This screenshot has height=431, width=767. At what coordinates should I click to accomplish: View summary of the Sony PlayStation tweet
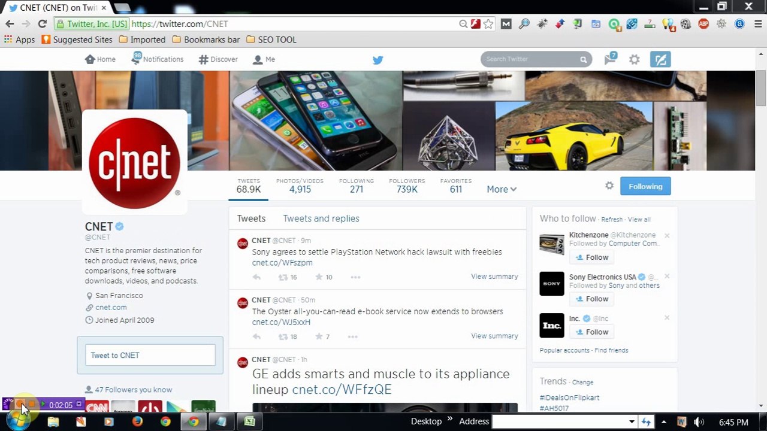[x=494, y=277]
